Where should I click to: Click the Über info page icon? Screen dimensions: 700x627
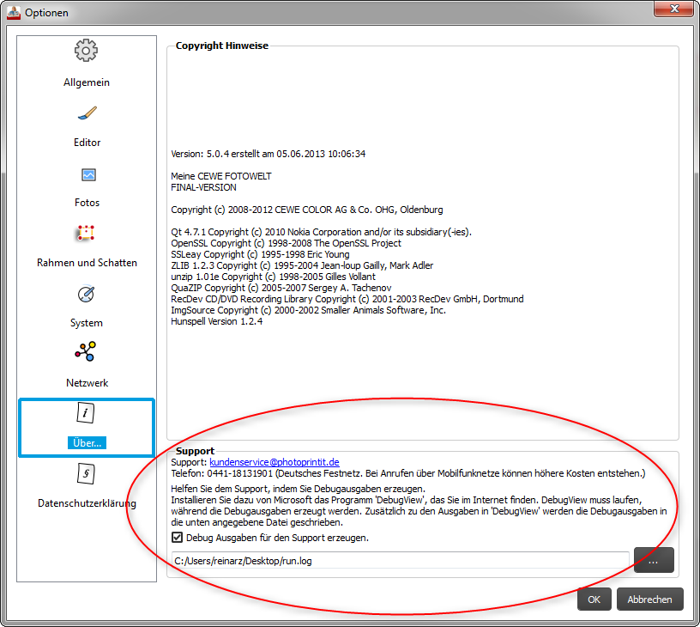(86, 412)
